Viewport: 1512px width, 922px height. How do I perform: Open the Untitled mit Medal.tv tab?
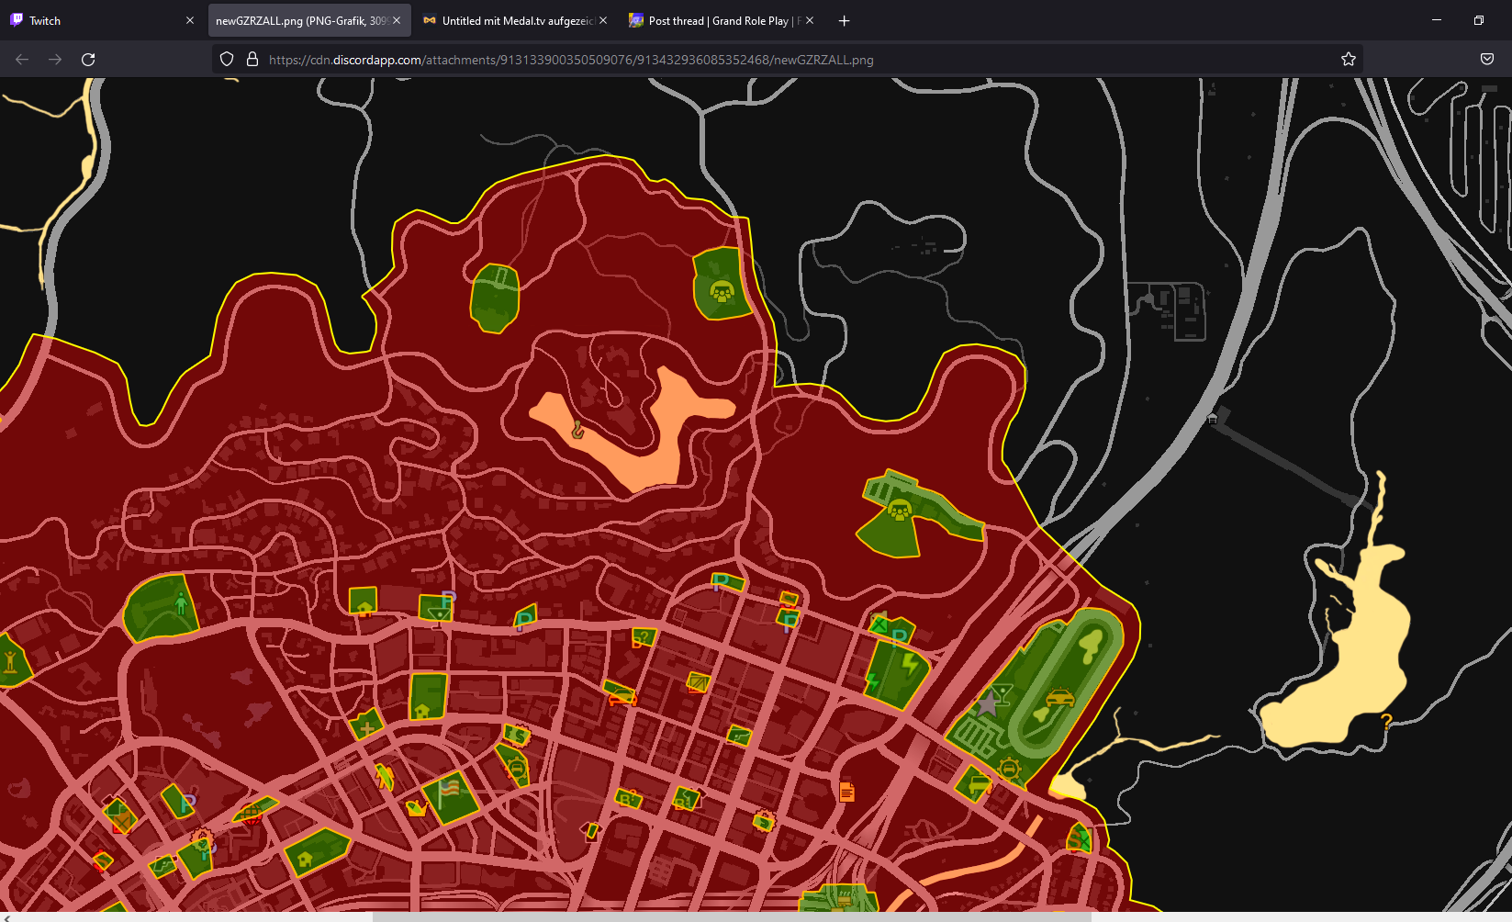(514, 20)
